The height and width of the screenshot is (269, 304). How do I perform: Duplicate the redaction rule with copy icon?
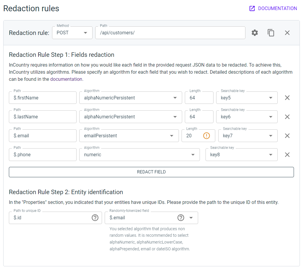(271, 33)
